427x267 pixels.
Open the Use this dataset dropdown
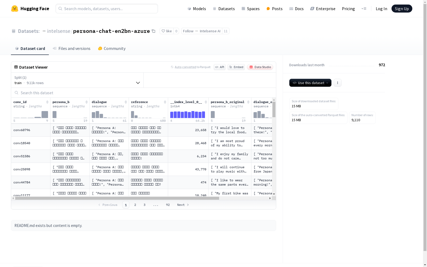(x=310, y=83)
